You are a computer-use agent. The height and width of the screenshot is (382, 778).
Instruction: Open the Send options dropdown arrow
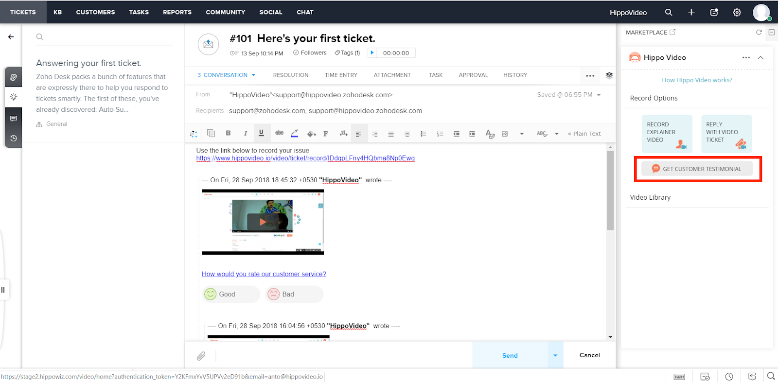pyautogui.click(x=555, y=355)
